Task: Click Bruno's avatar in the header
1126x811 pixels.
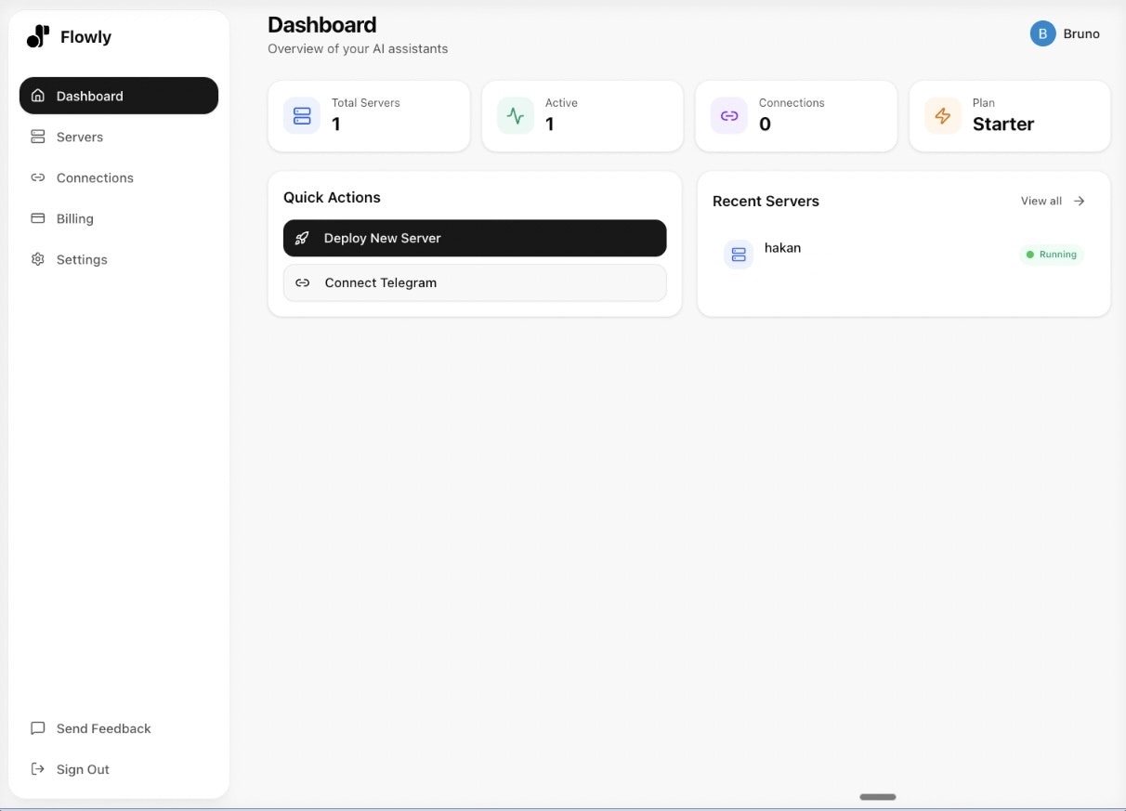Action: [1041, 33]
